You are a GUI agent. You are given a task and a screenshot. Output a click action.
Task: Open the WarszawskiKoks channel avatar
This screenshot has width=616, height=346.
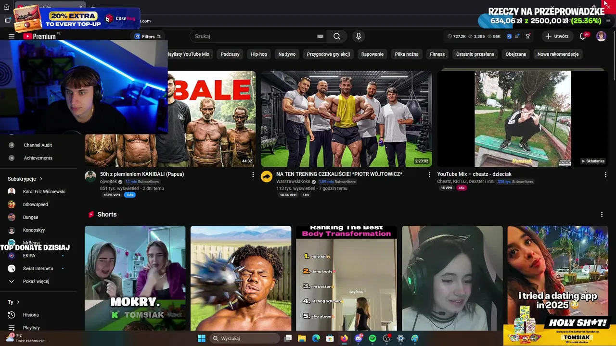click(267, 176)
